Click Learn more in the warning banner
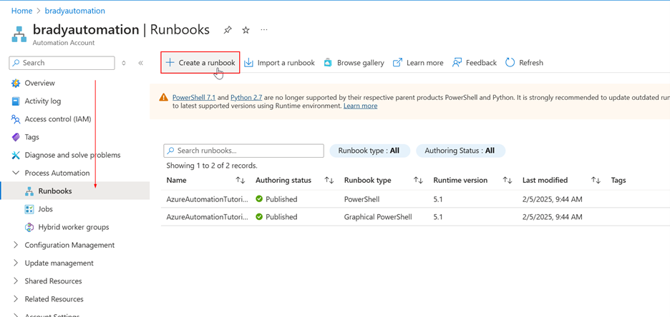 click(x=360, y=106)
